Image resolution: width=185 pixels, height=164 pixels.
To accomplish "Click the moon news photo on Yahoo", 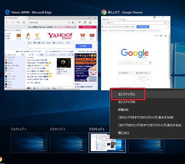I will pos(64,63).
